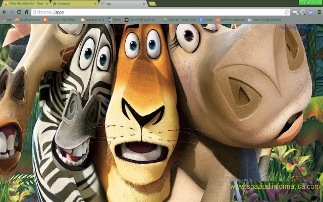
Task: Open the AddThis Dashboard bookmark
Action: 231,20
